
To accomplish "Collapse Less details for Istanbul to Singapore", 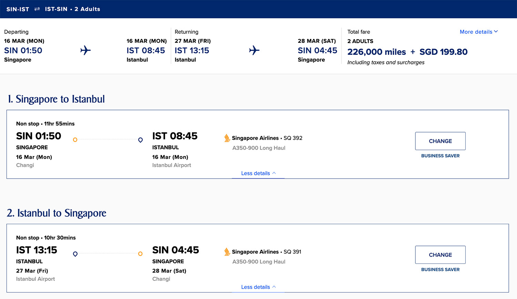I will click(x=258, y=287).
